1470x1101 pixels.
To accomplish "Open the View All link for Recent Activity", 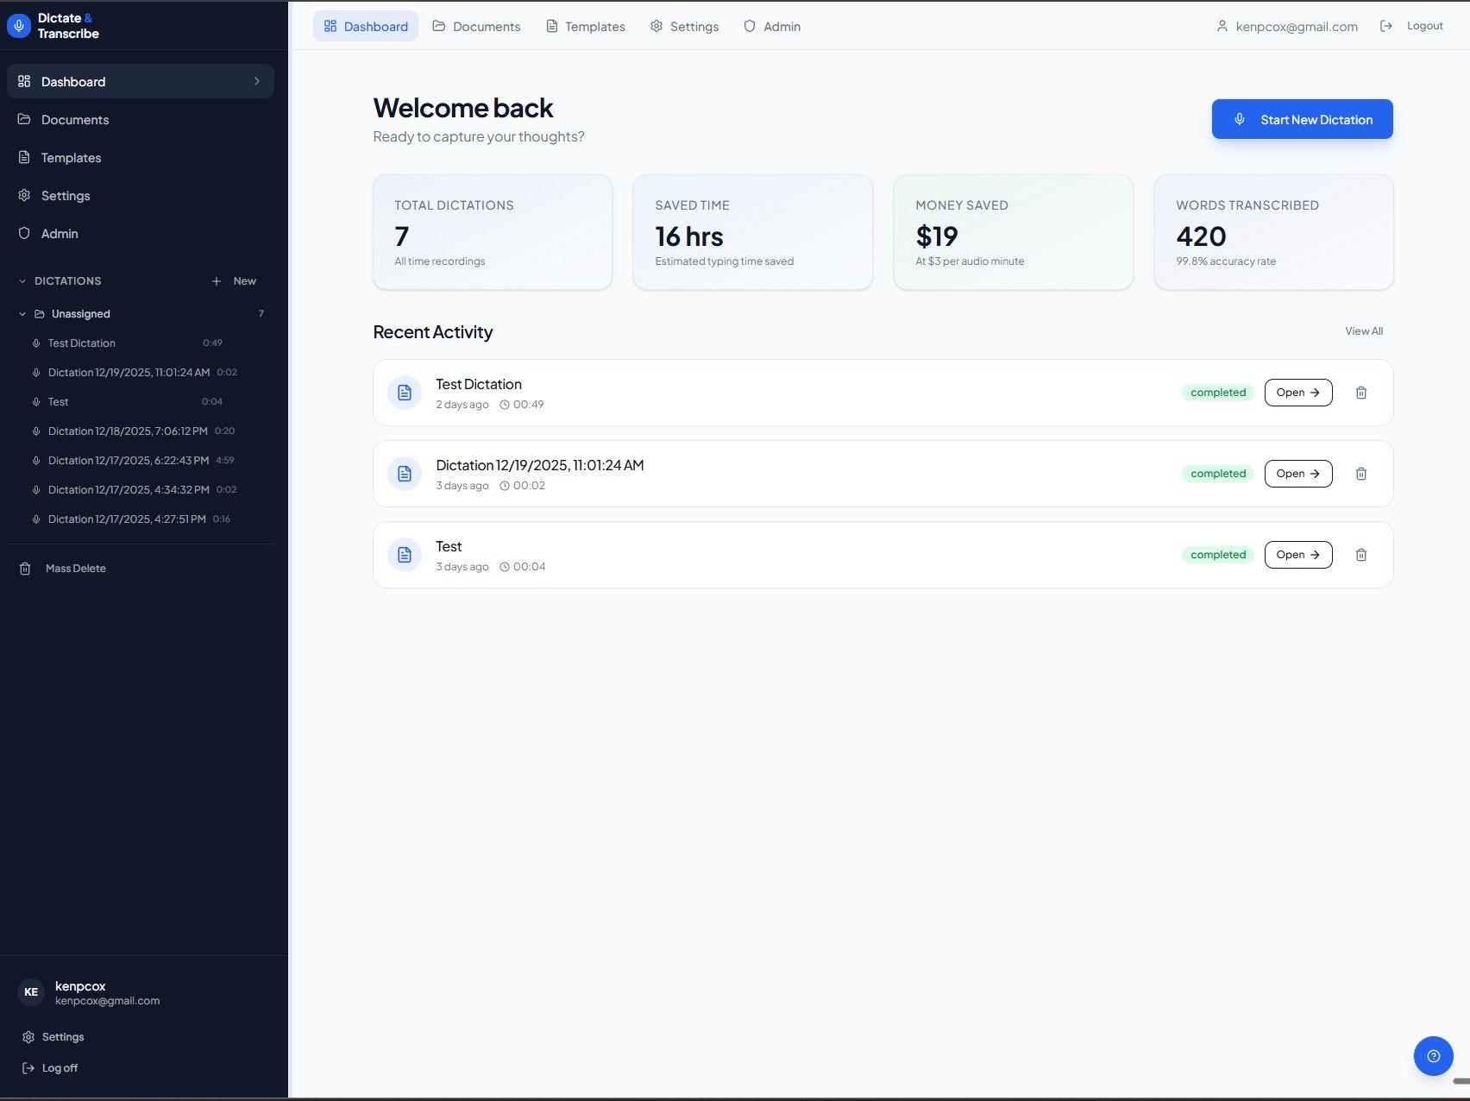I will (x=1363, y=330).
